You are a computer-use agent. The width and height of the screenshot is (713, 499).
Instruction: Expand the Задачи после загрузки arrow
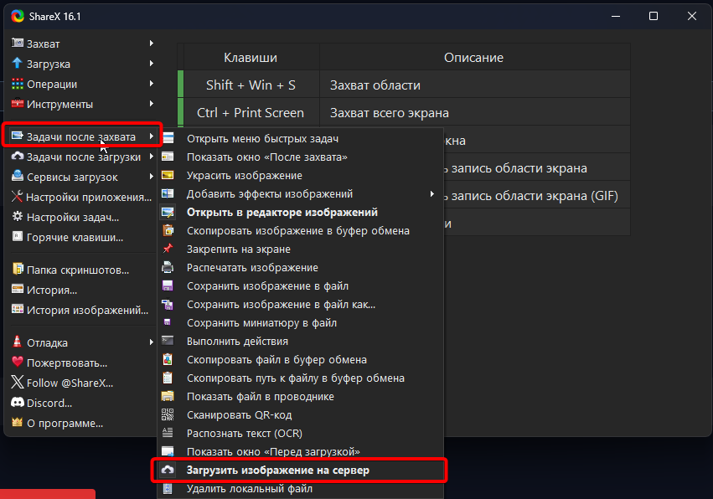[152, 157]
